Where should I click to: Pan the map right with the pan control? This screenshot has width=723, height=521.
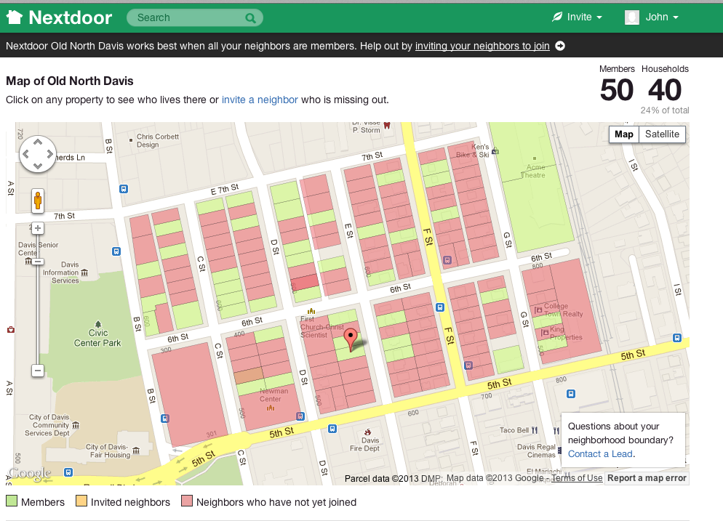coord(49,154)
